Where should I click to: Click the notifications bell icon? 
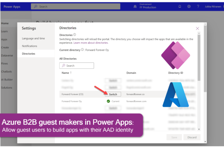click(180, 6)
